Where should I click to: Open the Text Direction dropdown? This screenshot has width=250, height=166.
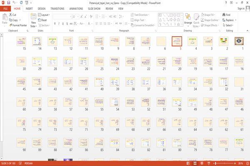[140, 15]
